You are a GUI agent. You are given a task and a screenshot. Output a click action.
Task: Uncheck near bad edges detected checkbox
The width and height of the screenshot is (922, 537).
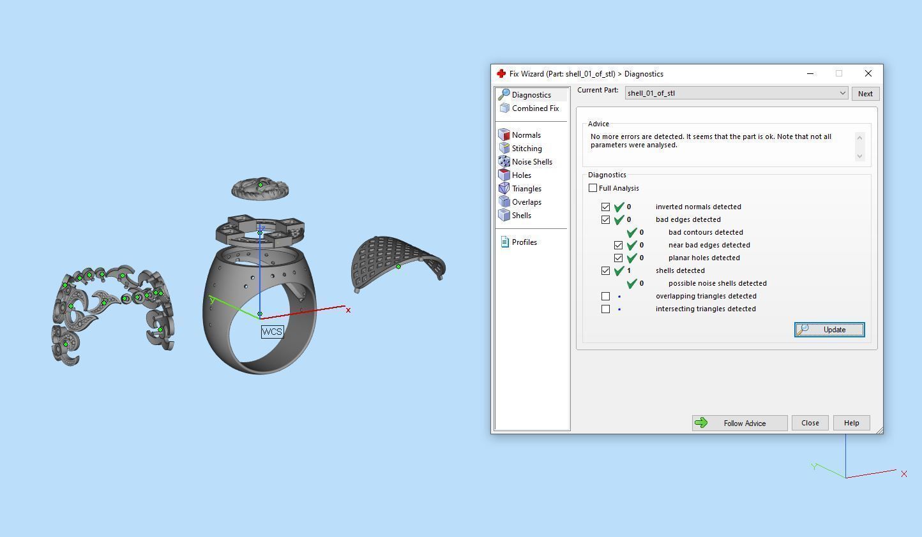618,246
